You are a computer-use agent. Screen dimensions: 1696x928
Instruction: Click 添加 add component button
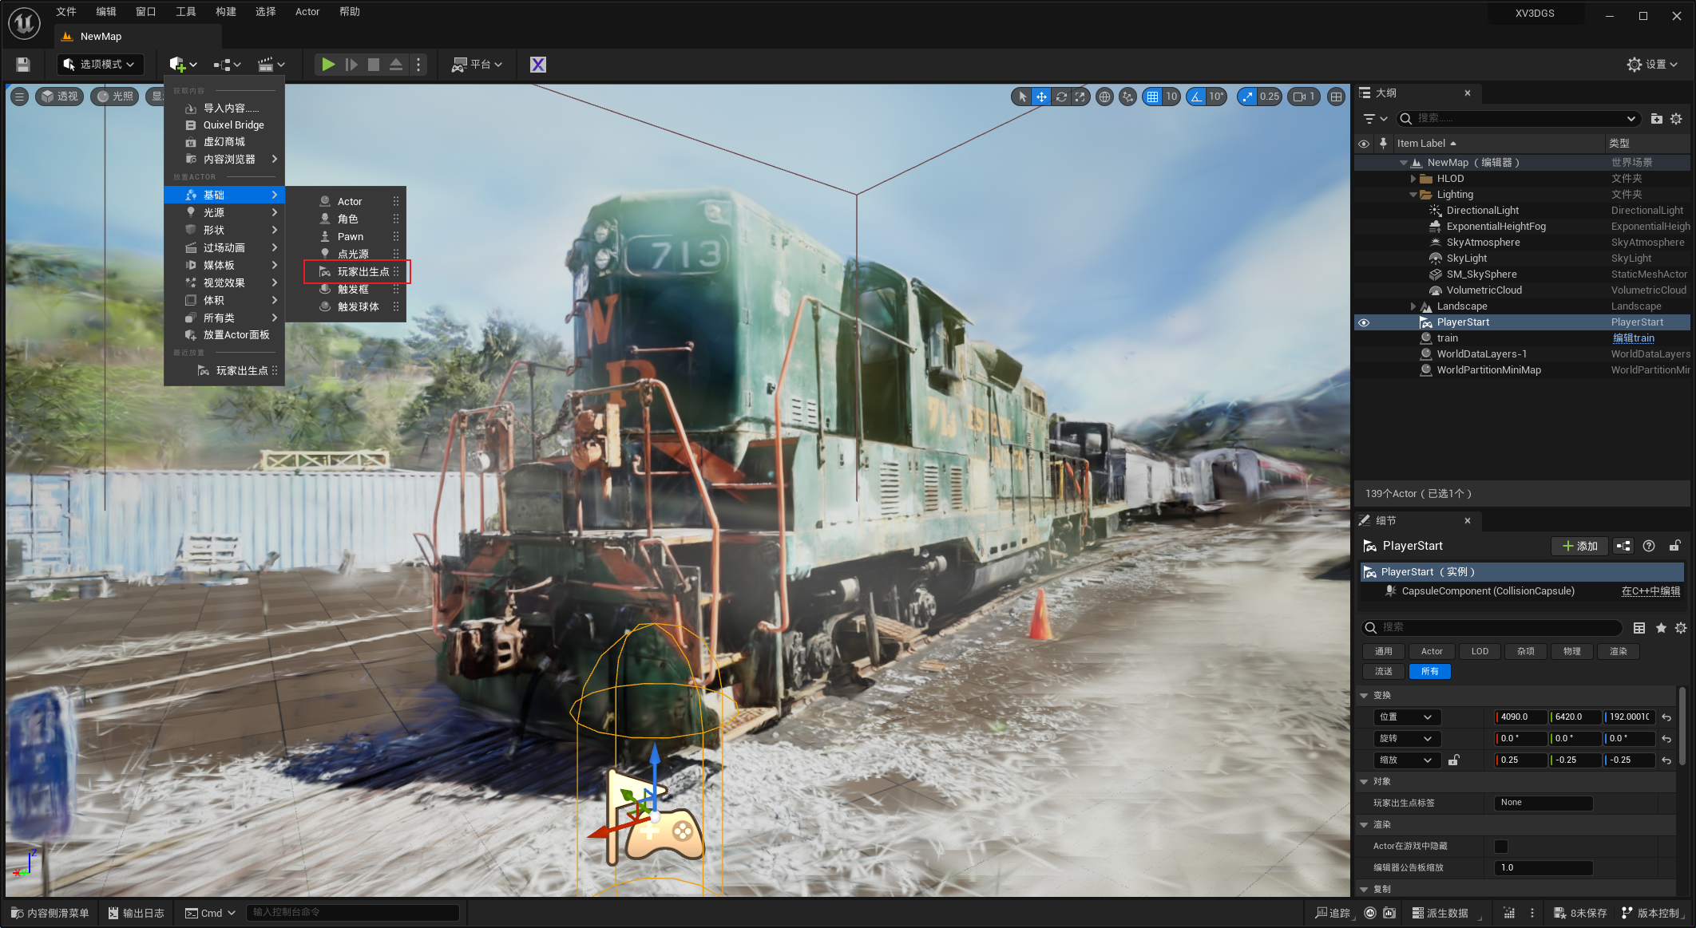pyautogui.click(x=1580, y=546)
